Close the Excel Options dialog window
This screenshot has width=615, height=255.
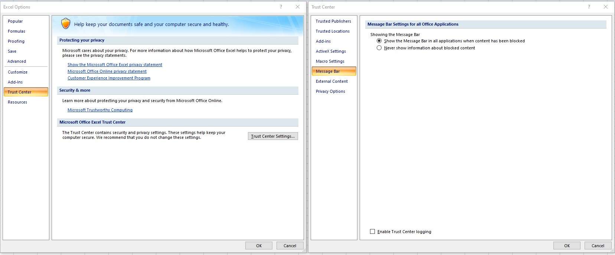click(x=297, y=7)
